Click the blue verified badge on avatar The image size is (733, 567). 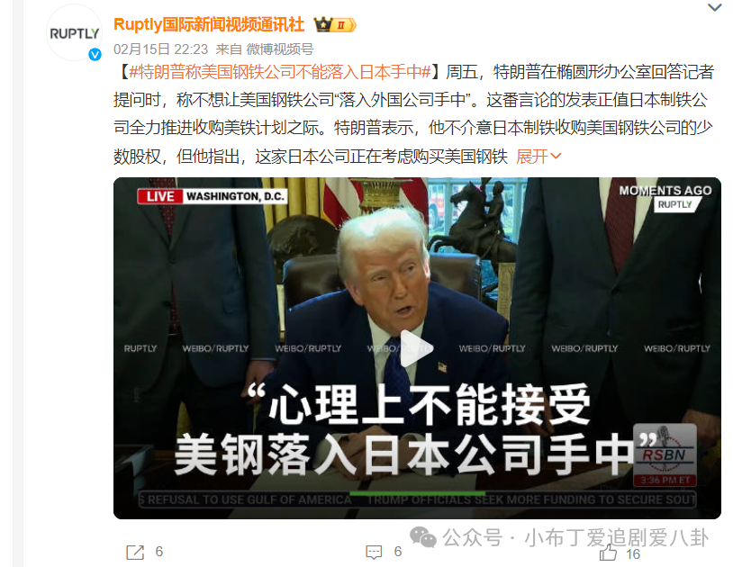95,55
